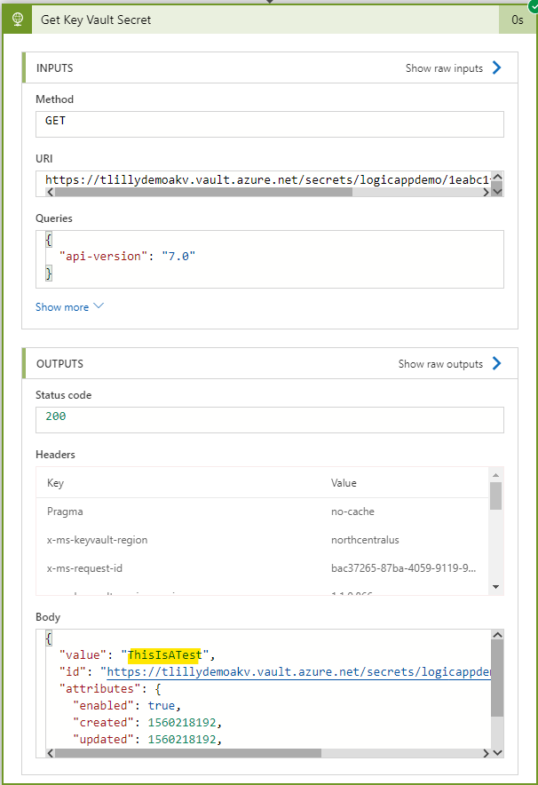Click the Method field containing GET
The width and height of the screenshot is (538, 785).
point(270,124)
